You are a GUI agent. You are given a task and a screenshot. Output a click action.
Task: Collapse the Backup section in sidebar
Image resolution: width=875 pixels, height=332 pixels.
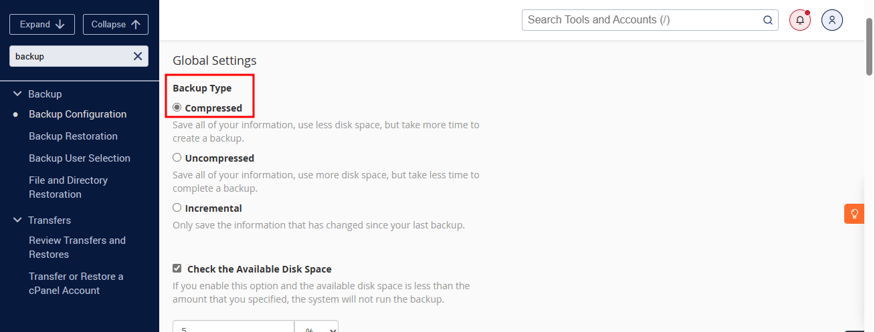point(17,94)
